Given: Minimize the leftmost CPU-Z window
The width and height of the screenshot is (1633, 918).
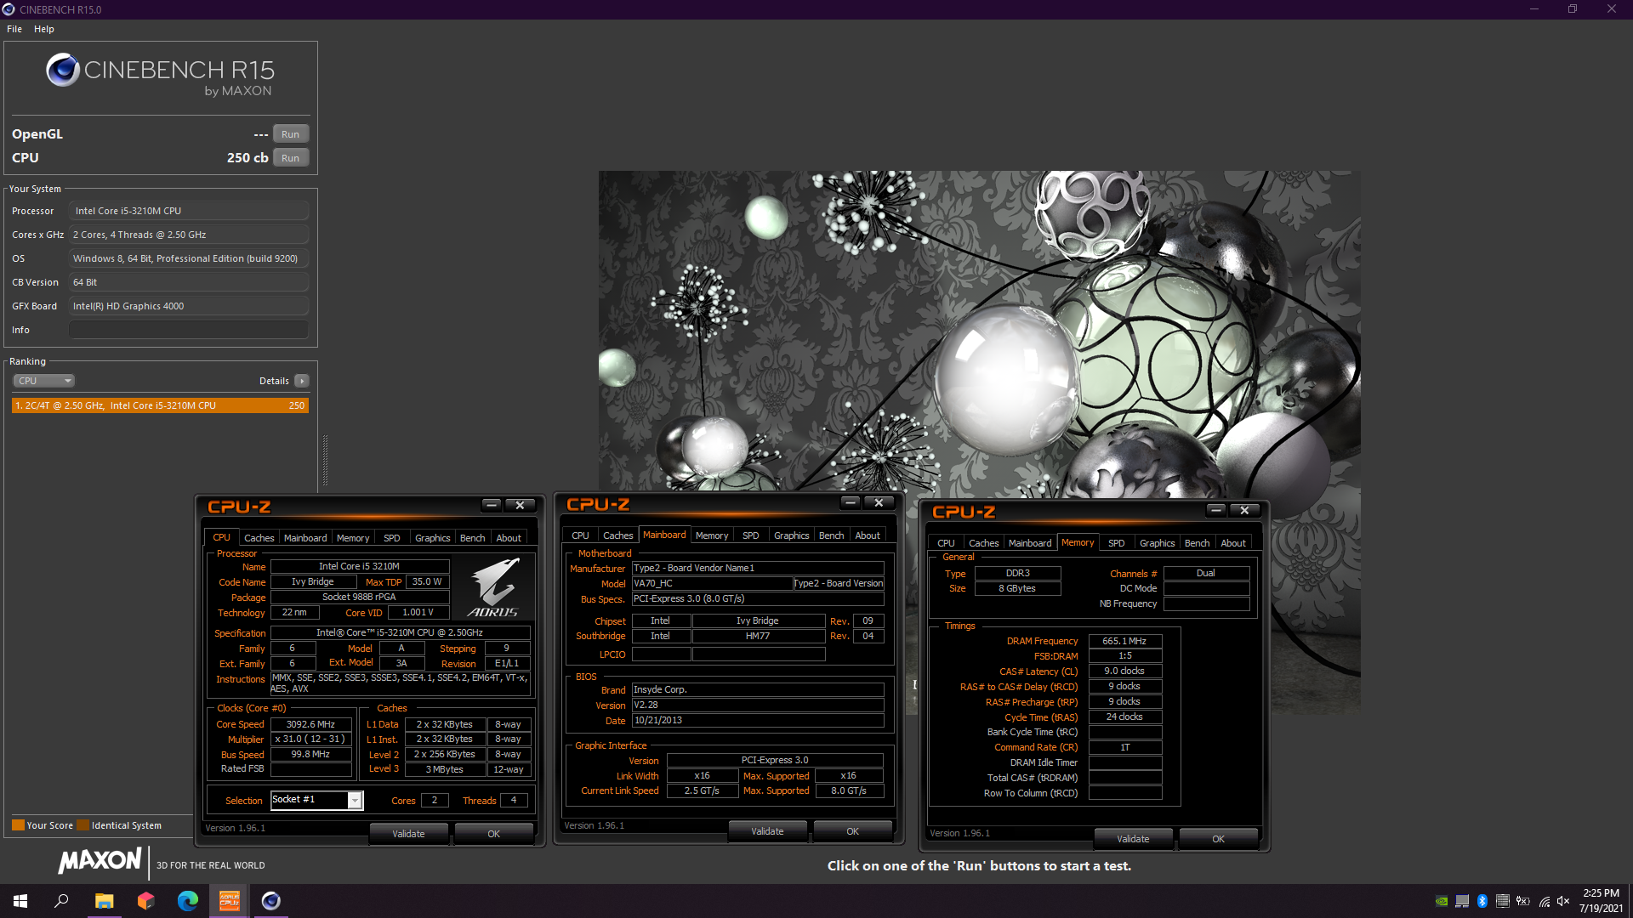Looking at the screenshot, I should [x=492, y=505].
